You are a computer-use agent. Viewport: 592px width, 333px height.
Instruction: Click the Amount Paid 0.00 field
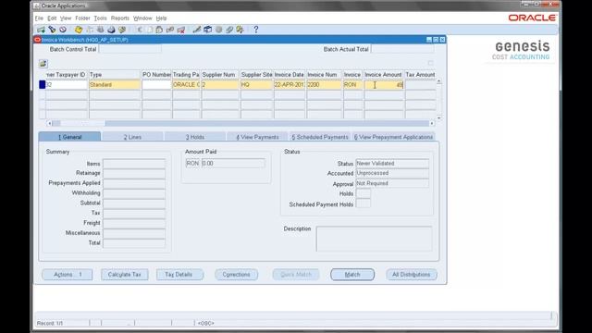(233, 163)
